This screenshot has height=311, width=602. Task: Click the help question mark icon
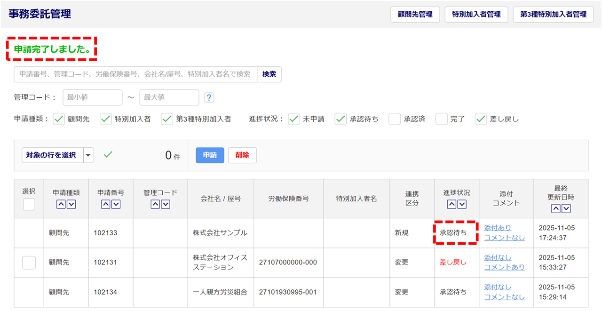point(209,97)
